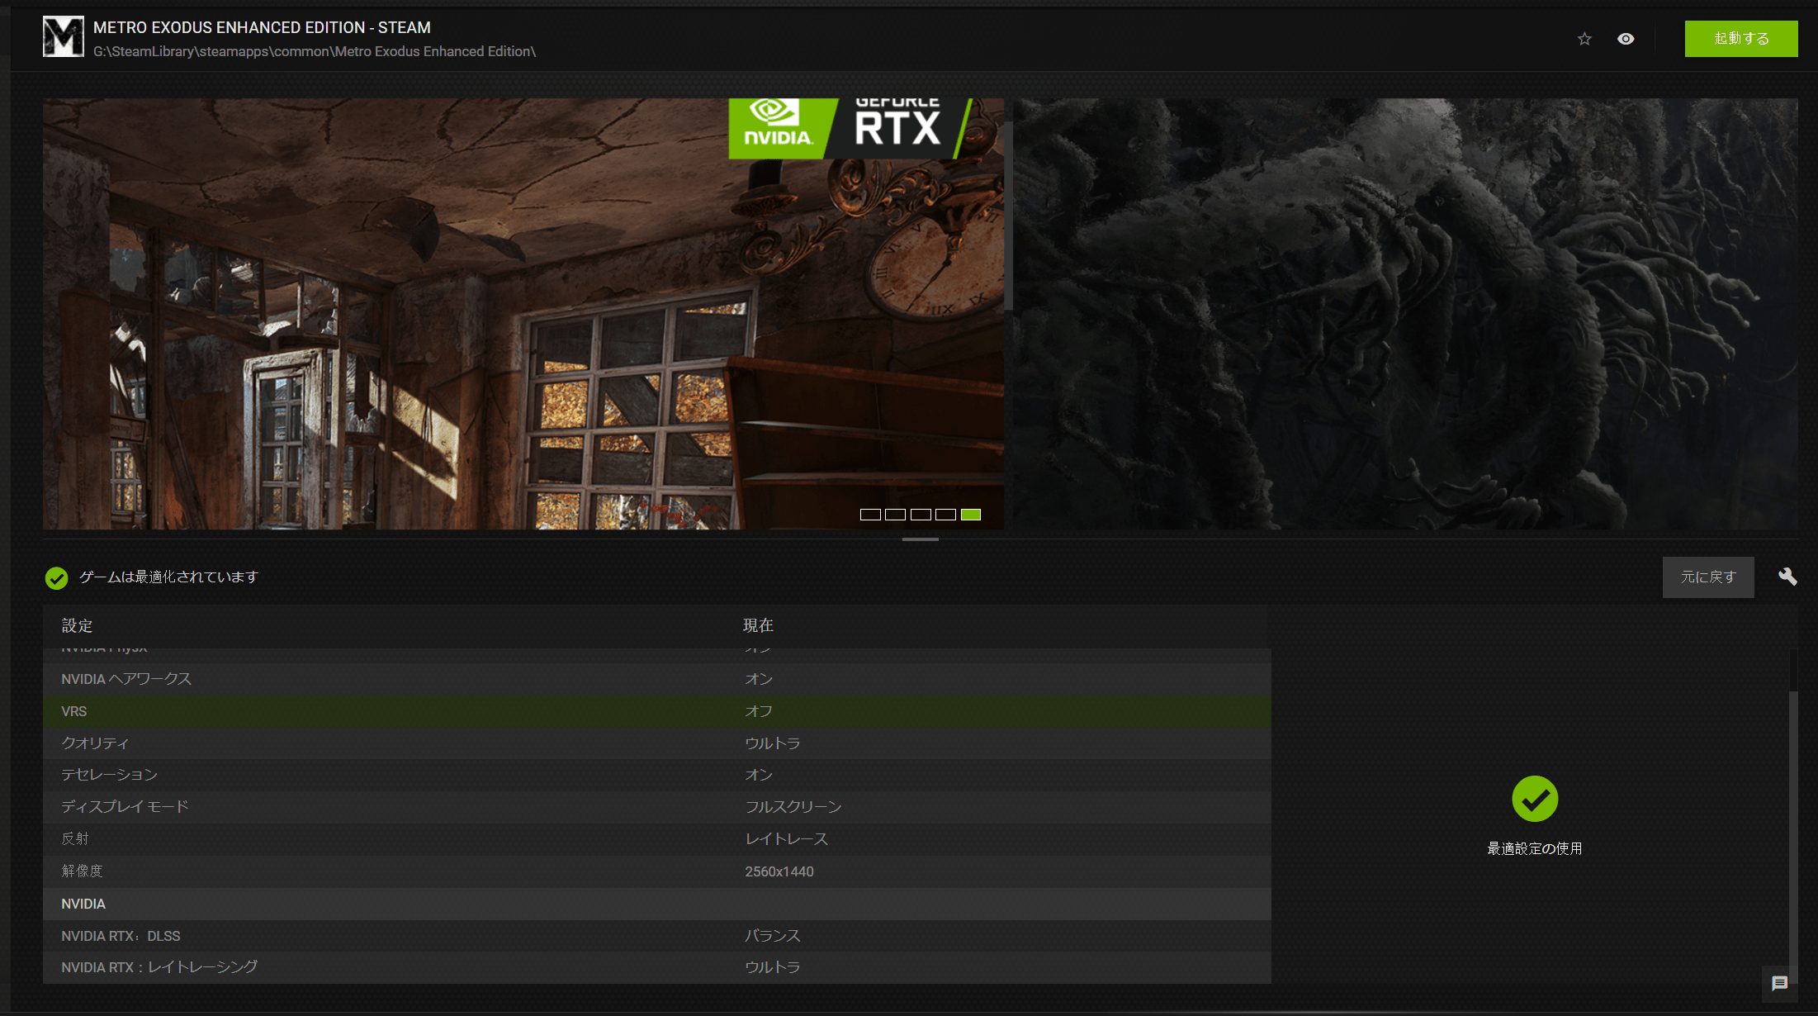The height and width of the screenshot is (1016, 1818).
Task: Click the 解像度 resolution setting row
Action: tap(656, 871)
